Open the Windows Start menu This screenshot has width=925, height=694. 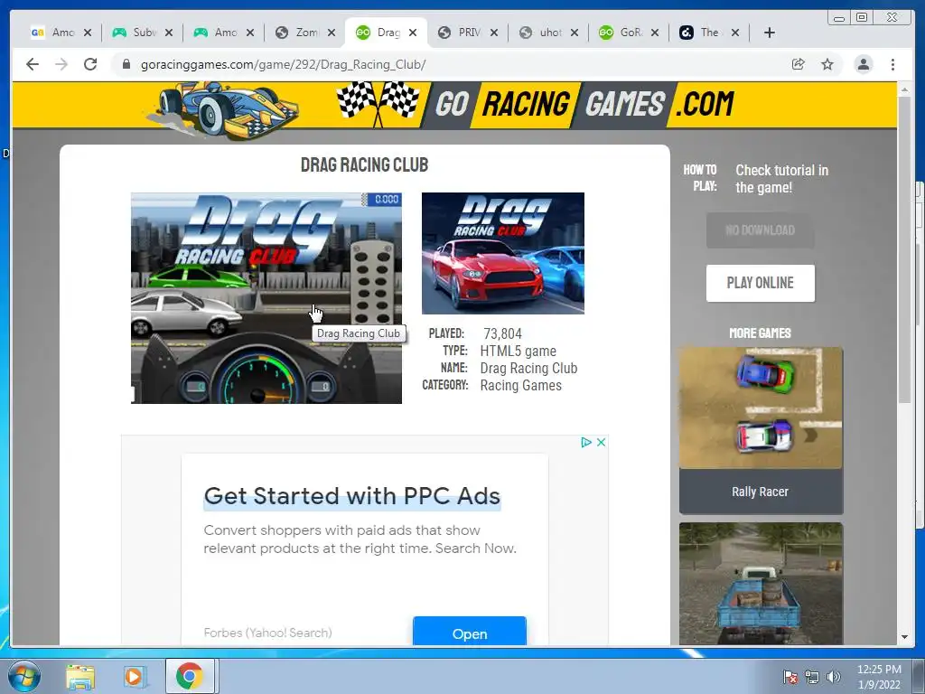24,676
